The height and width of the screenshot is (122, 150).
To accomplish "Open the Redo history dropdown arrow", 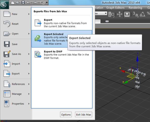I will (39, 3).
